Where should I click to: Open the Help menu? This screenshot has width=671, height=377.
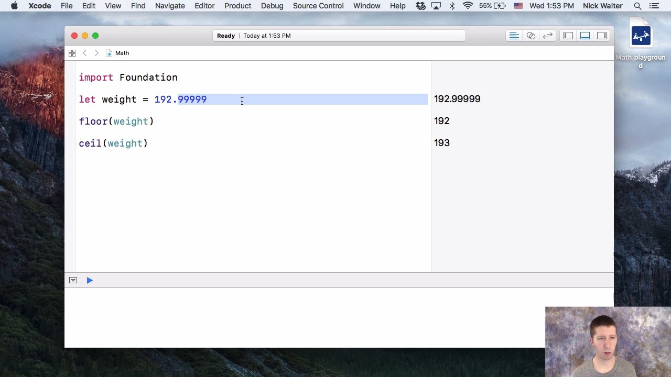pyautogui.click(x=398, y=6)
